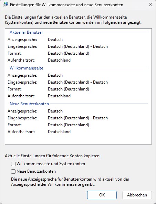Screen dimensions: 156x204
Task: Select the Aktueller Benutzer section heading
Action: (x=26, y=32)
